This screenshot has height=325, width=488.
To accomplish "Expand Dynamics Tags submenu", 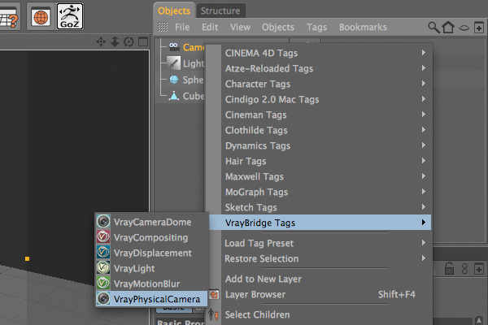I will pos(326,145).
